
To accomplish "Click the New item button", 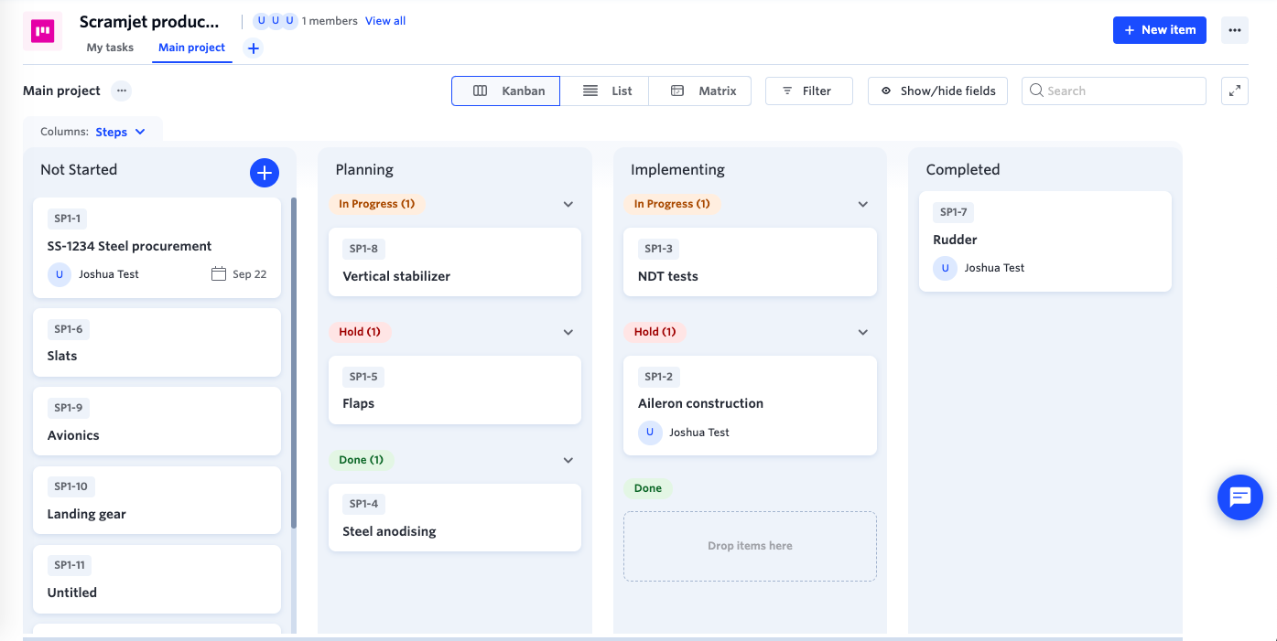I will (x=1160, y=30).
